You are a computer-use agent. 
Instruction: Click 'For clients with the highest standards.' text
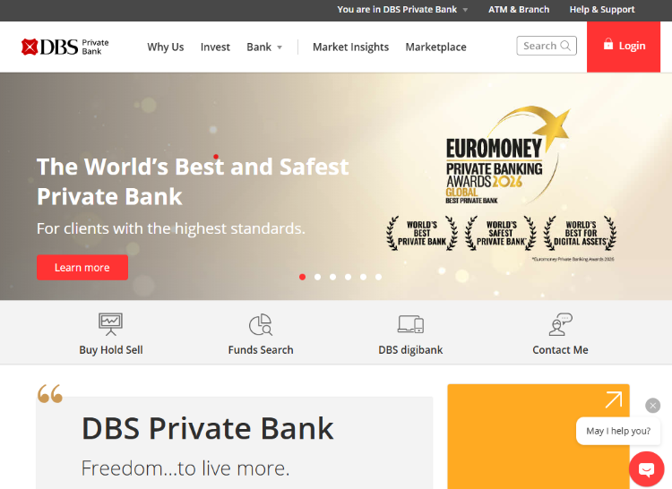click(171, 228)
